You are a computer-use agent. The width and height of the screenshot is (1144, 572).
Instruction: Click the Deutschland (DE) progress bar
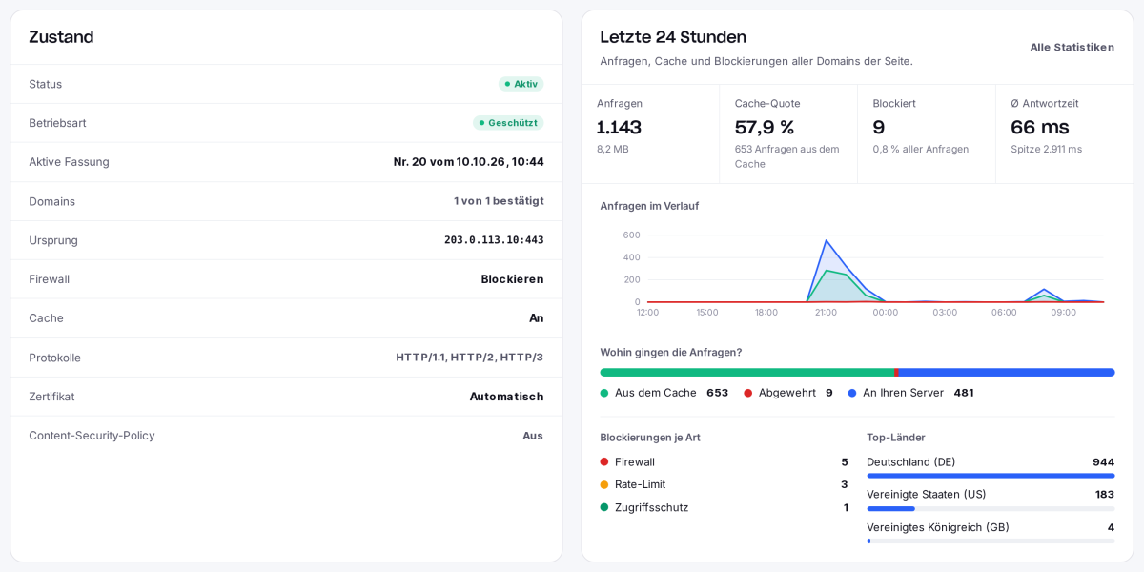pyautogui.click(x=991, y=476)
